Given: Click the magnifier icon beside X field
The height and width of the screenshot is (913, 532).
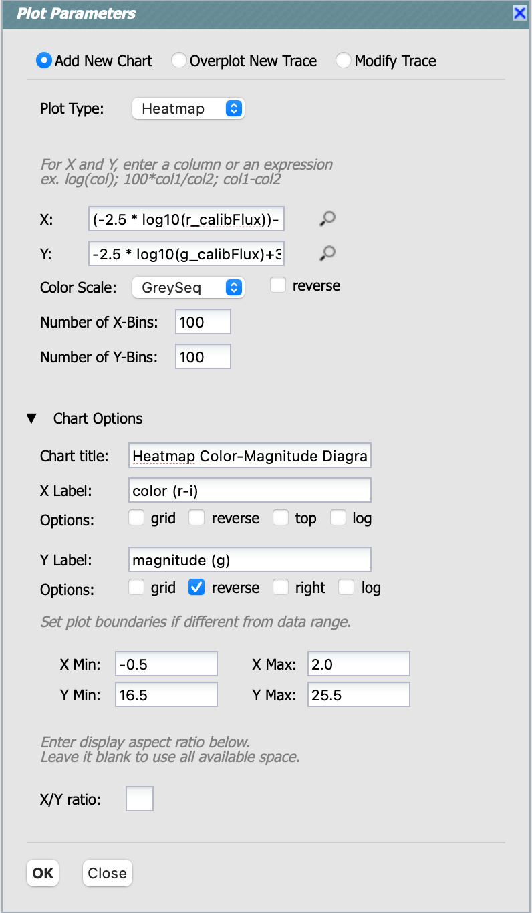Looking at the screenshot, I should point(327,218).
